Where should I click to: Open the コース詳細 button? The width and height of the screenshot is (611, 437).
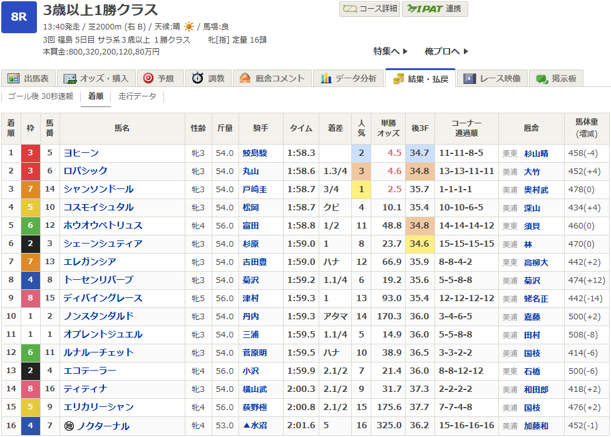tap(369, 9)
